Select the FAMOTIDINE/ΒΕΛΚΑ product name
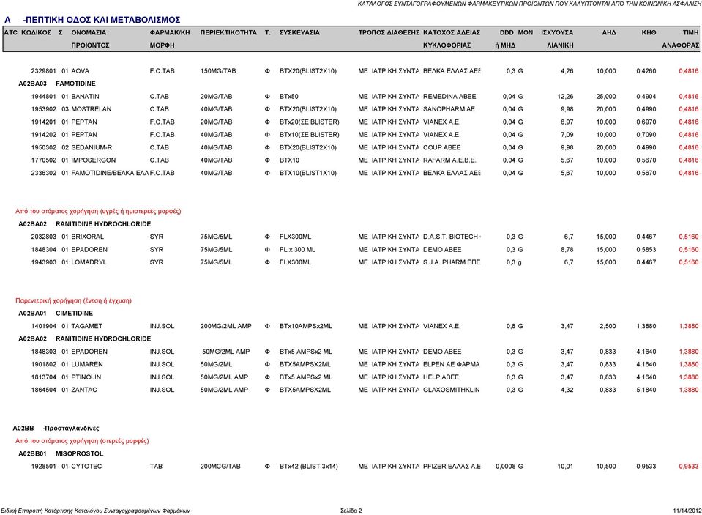The image size is (702, 515). 110,173
